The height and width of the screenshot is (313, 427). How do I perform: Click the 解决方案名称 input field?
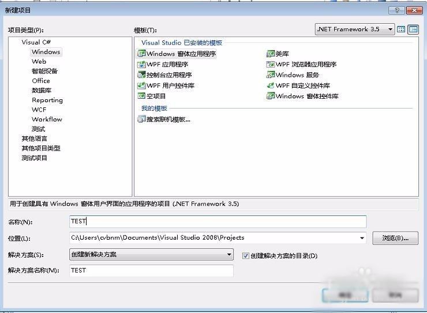tap(151, 270)
